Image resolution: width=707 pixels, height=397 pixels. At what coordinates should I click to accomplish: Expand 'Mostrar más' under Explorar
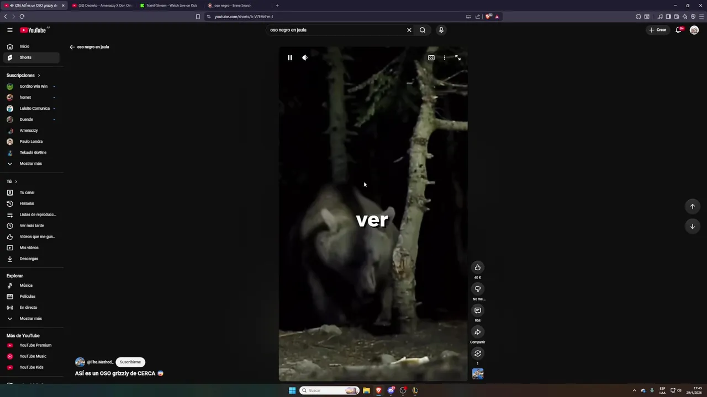pyautogui.click(x=31, y=319)
